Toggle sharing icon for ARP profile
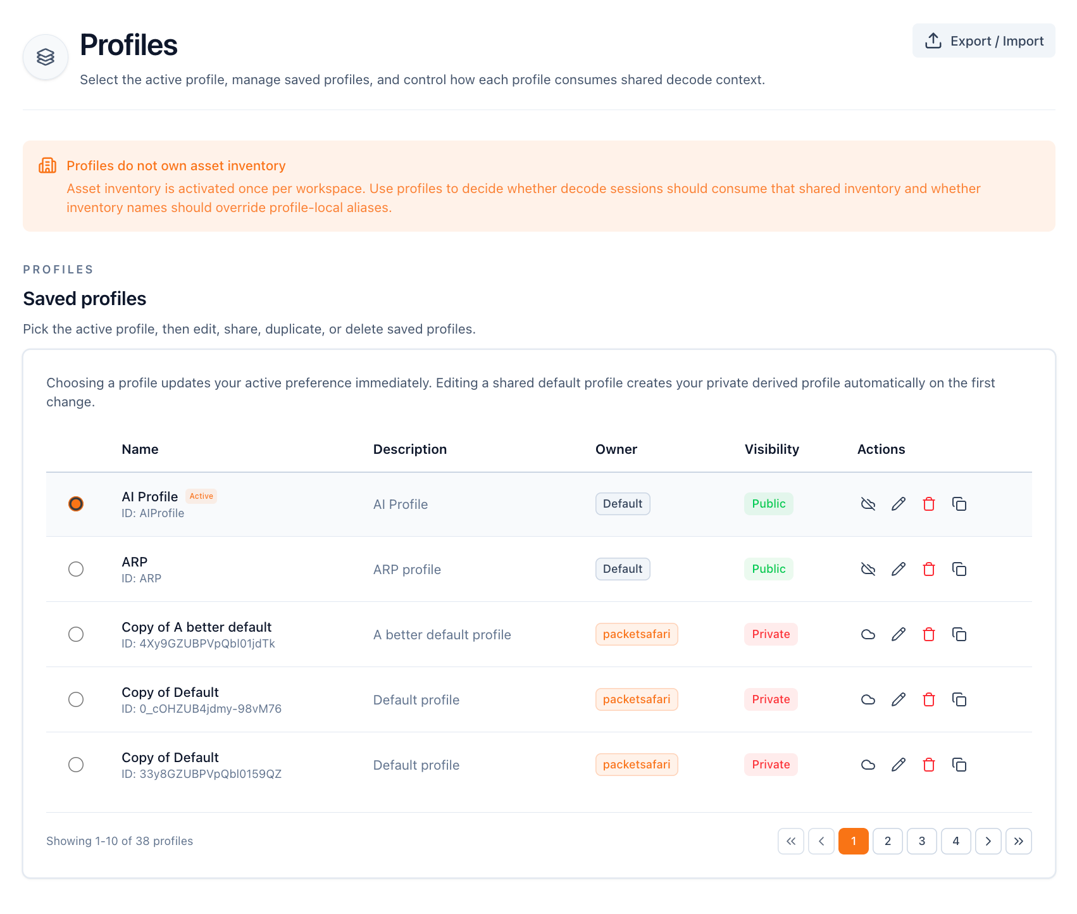This screenshot has height=914, width=1077. tap(868, 569)
